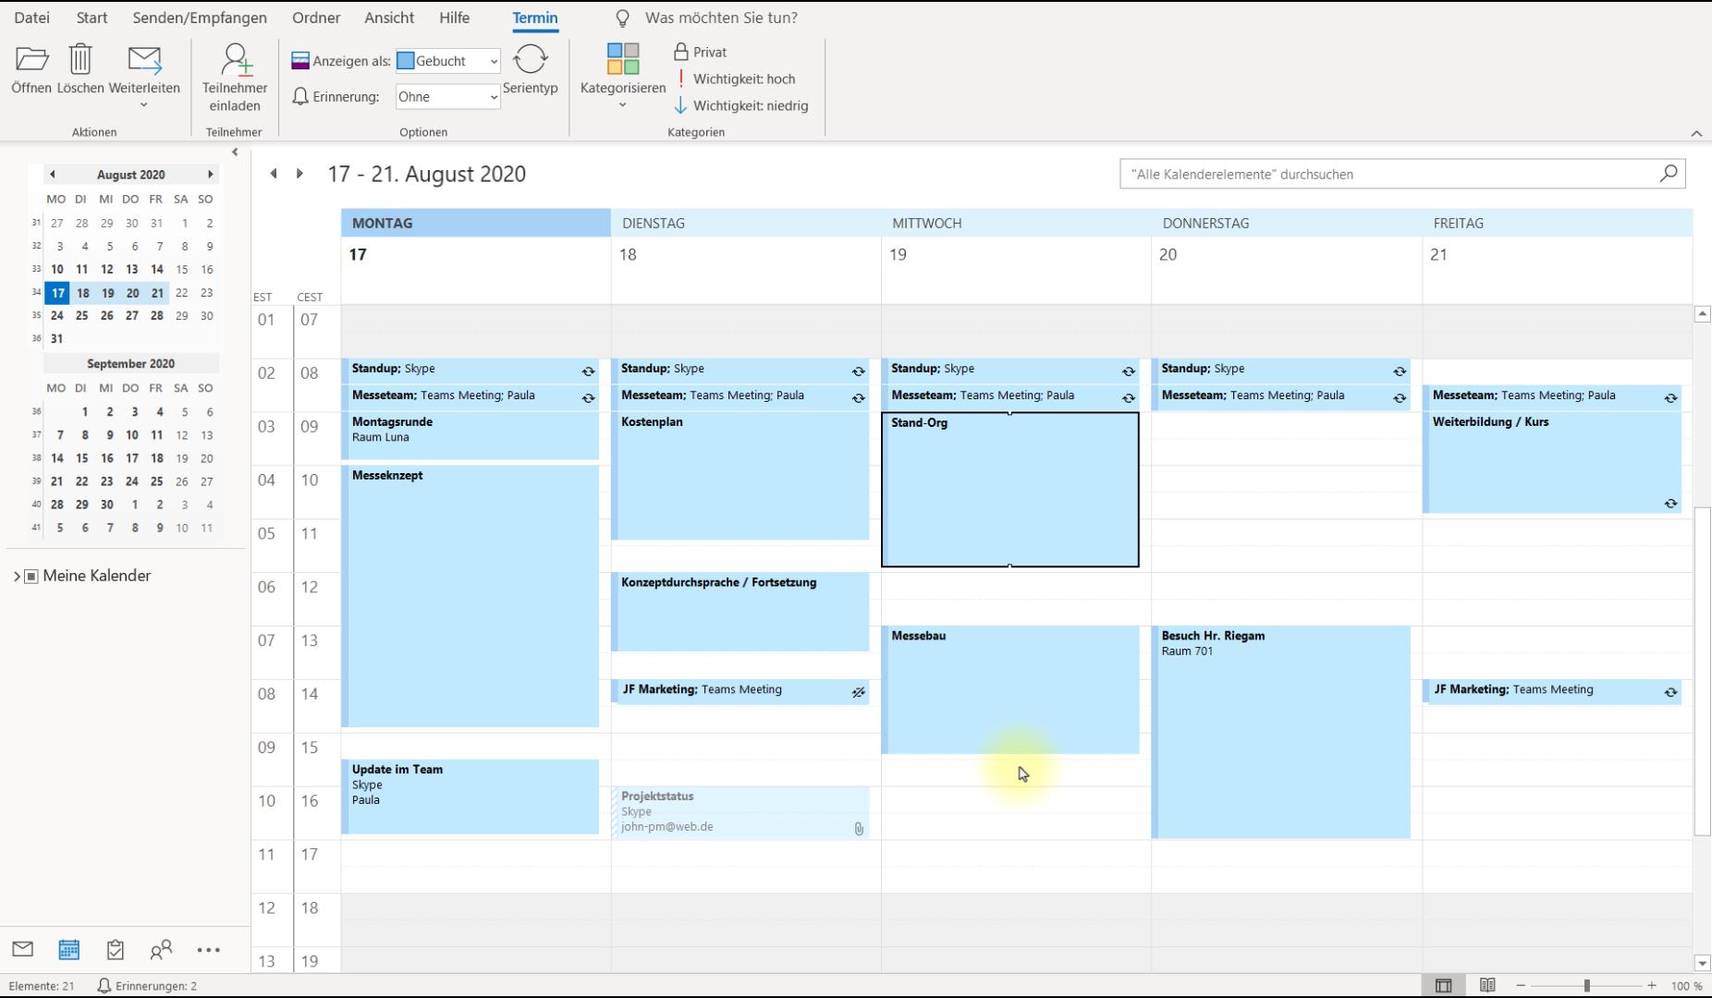Open the selected appointment with Öffnen

click(31, 61)
